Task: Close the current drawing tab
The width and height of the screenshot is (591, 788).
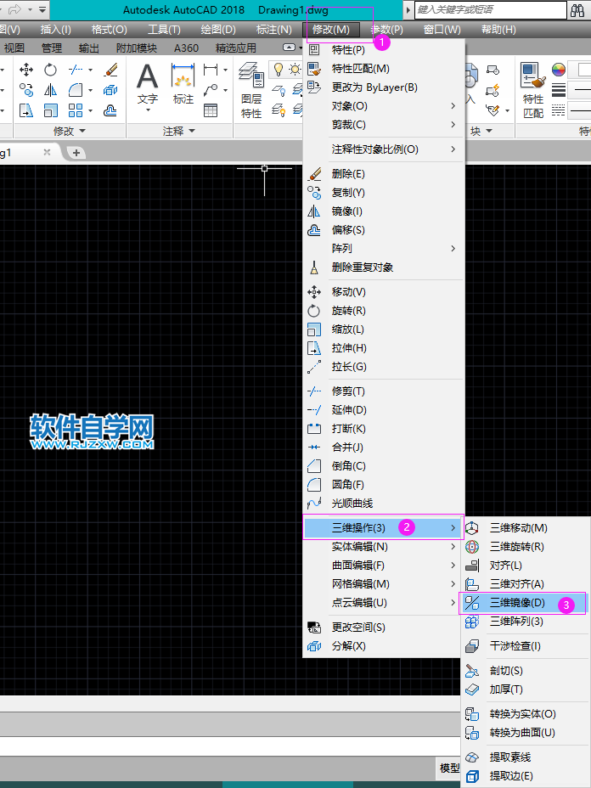Action: [47, 152]
